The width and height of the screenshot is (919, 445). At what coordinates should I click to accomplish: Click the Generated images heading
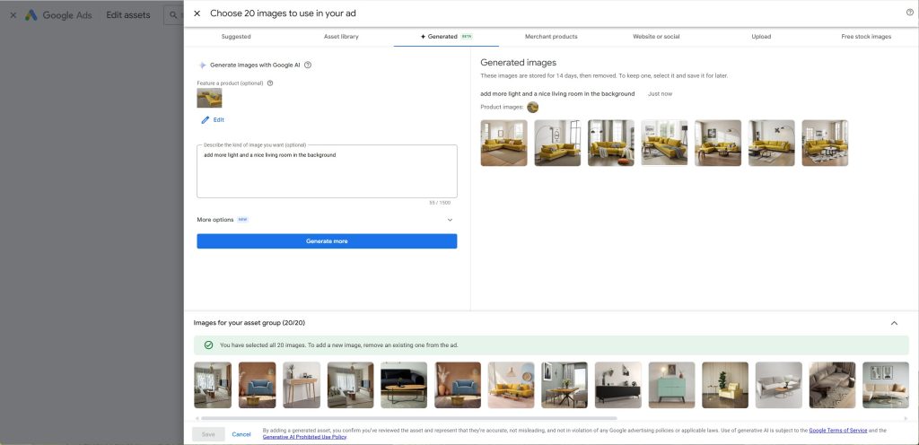pyautogui.click(x=518, y=63)
